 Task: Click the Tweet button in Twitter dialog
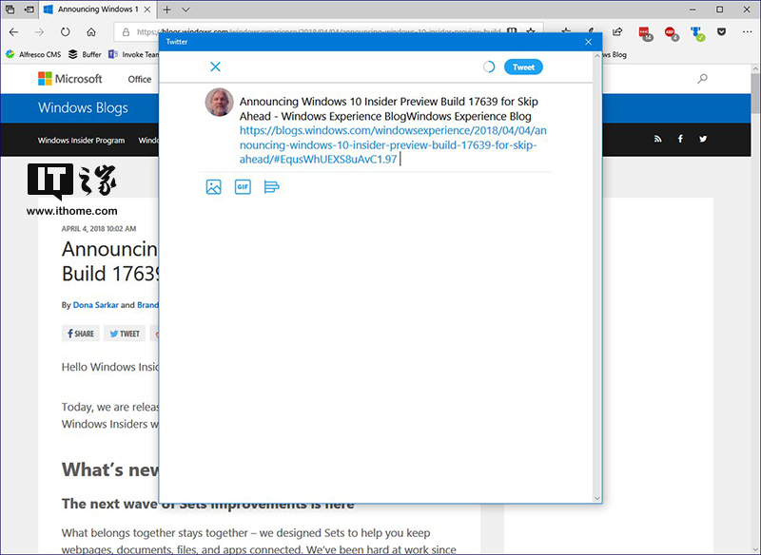(x=523, y=67)
